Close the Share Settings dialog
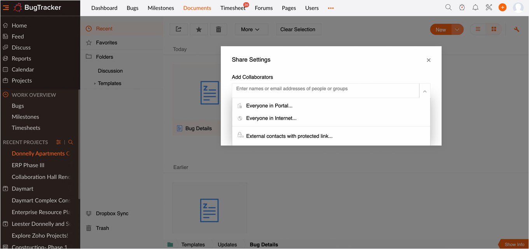The width and height of the screenshot is (529, 249). coord(428,60)
